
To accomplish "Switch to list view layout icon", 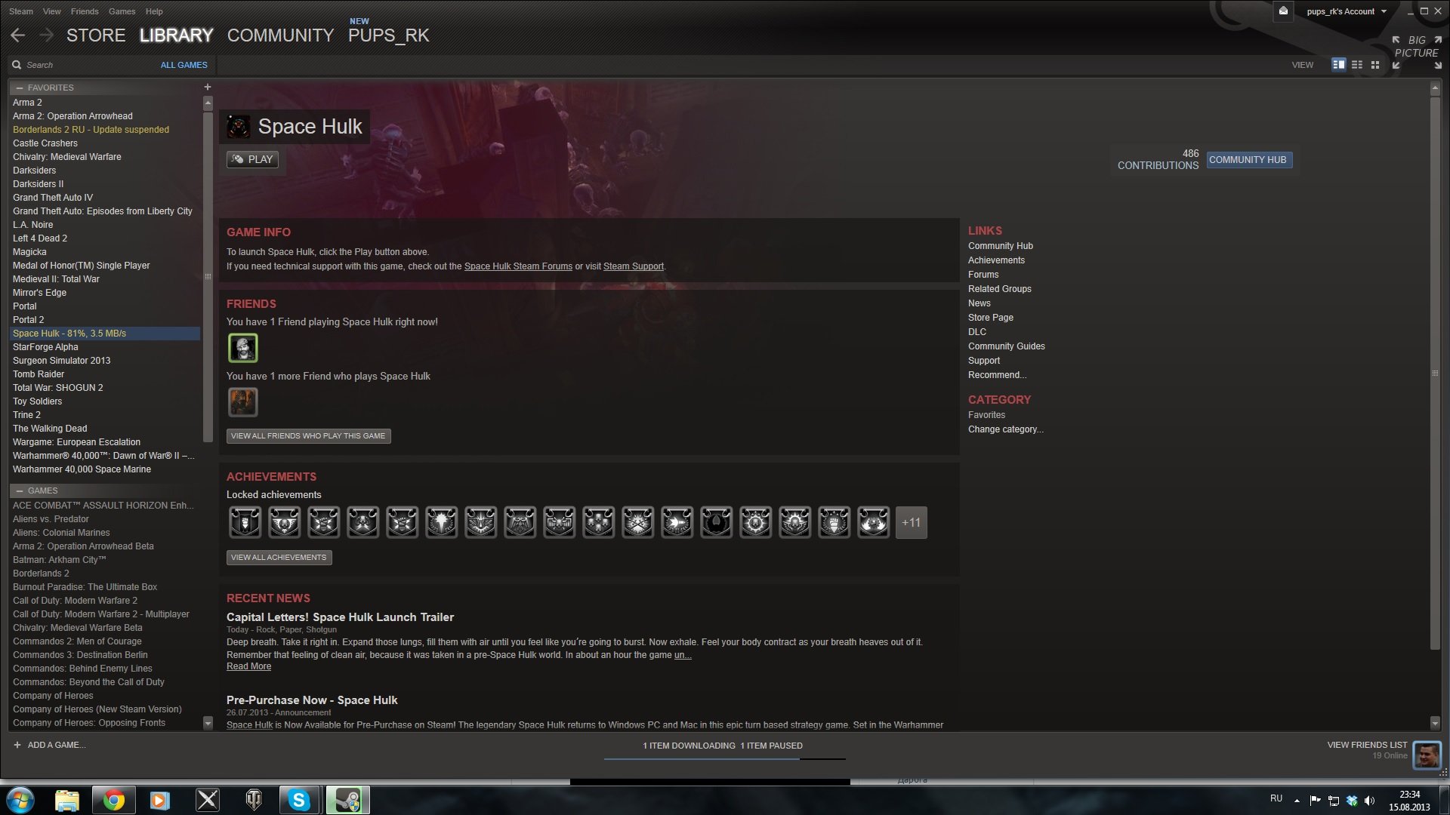I will point(1357,65).
